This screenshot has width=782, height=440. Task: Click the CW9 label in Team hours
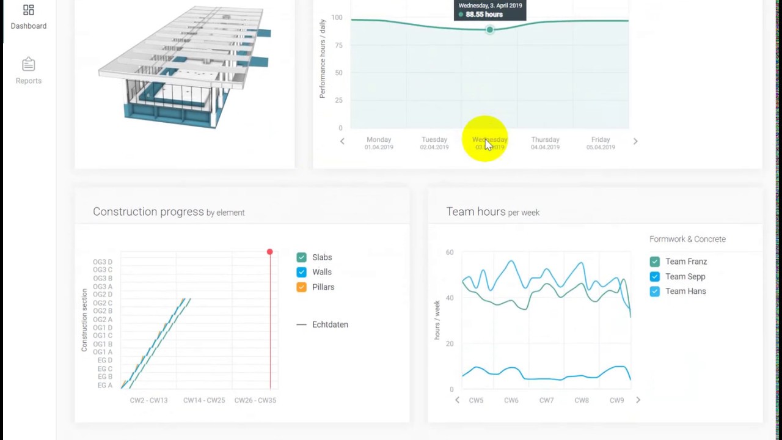[x=616, y=400]
